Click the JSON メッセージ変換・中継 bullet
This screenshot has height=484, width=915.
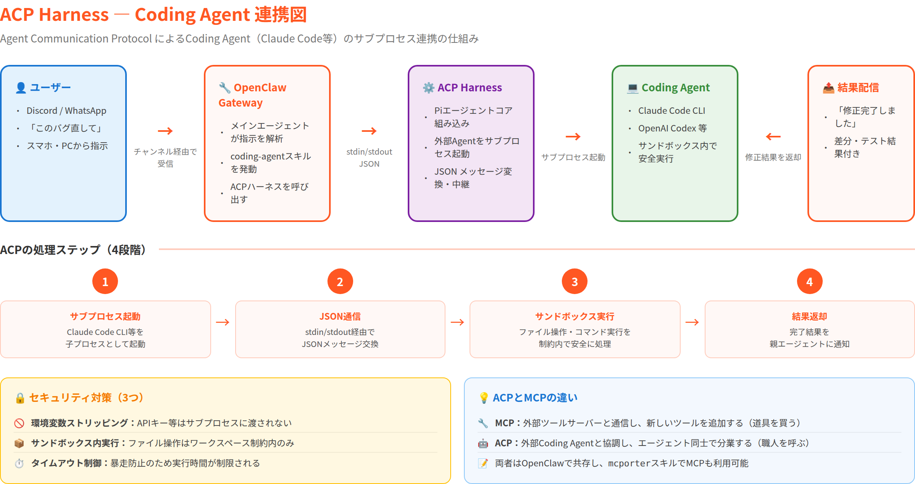(x=473, y=178)
